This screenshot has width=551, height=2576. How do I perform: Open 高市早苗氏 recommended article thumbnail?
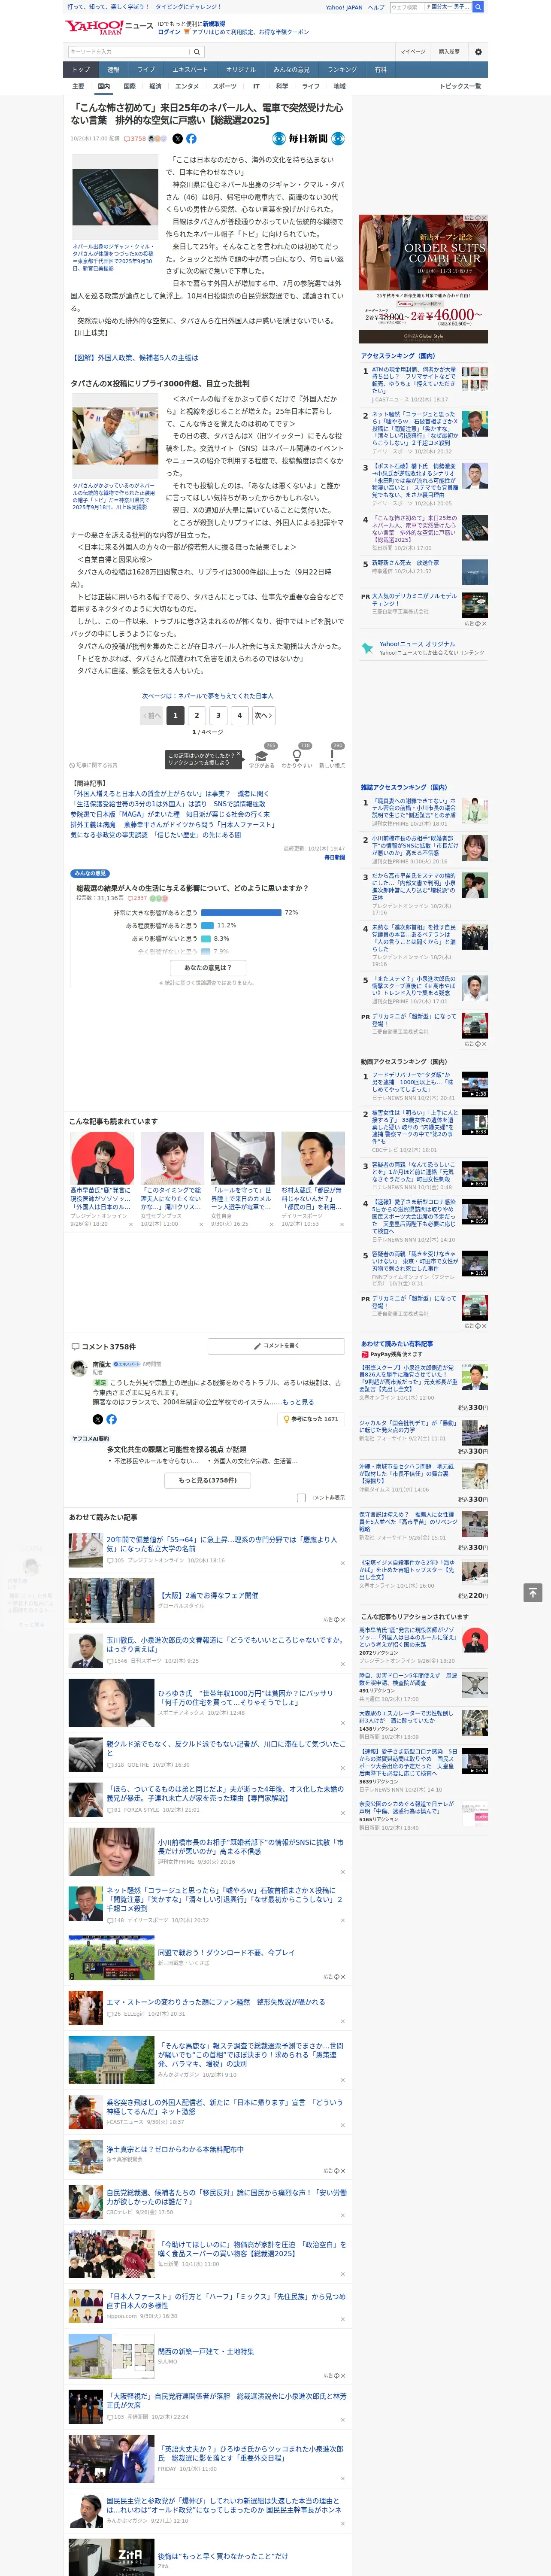pyautogui.click(x=102, y=1158)
